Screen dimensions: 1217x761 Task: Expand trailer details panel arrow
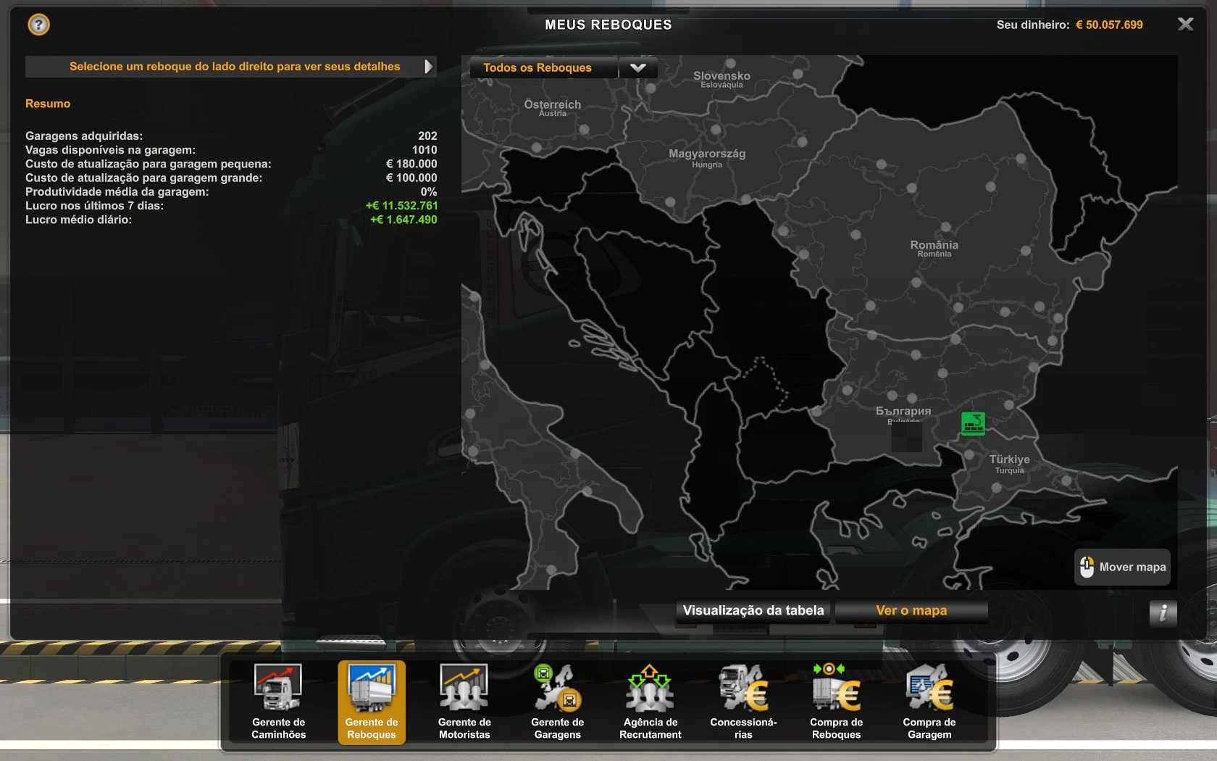tap(428, 67)
